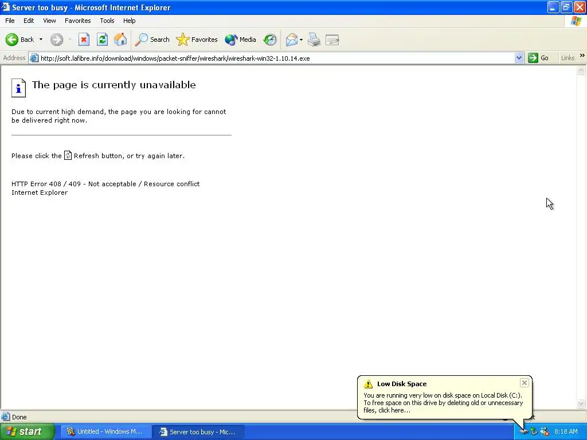Click the Done status bar text
587x440 pixels.
pos(19,417)
